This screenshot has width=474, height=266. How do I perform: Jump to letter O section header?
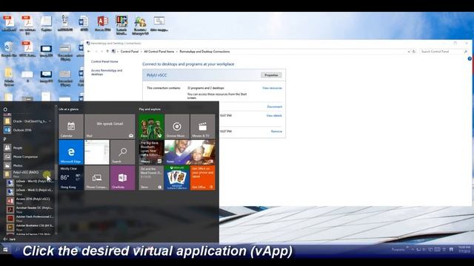[x=5, y=109]
